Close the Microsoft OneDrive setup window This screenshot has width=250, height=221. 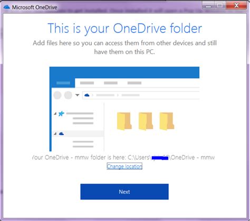236,6
